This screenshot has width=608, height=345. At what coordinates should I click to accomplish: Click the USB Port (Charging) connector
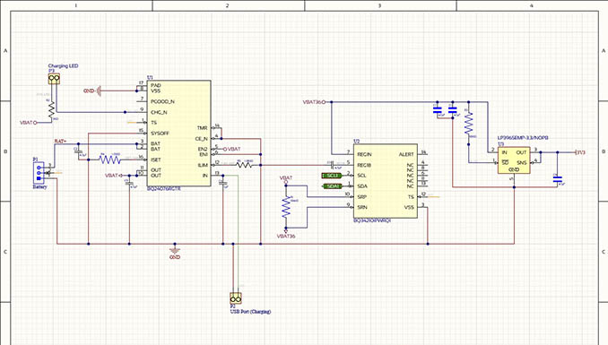(x=236, y=298)
